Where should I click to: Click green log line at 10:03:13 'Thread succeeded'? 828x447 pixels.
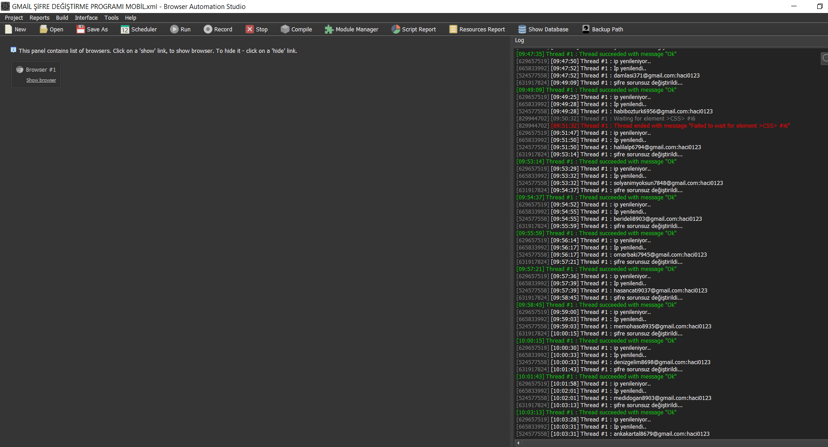pos(596,413)
